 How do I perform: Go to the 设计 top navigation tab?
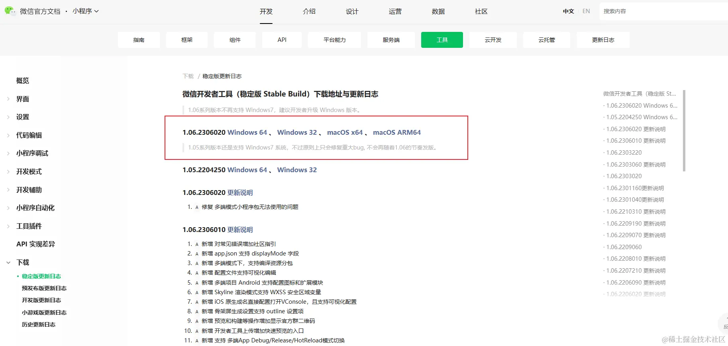[352, 12]
